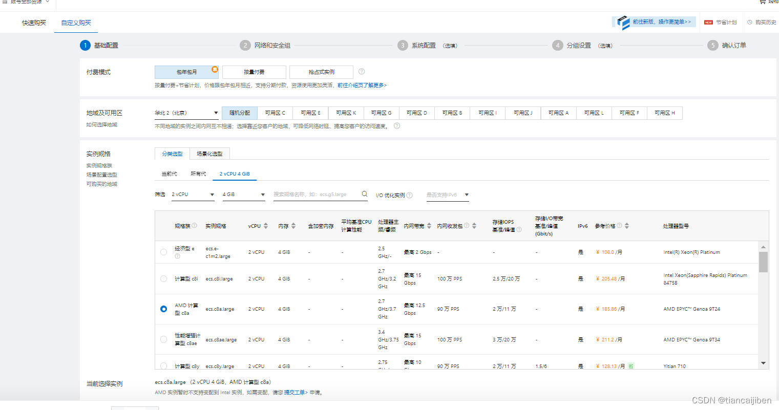This screenshot has width=779, height=410.
Task: Go to step 3 系统配置
Action: pyautogui.click(x=427, y=46)
